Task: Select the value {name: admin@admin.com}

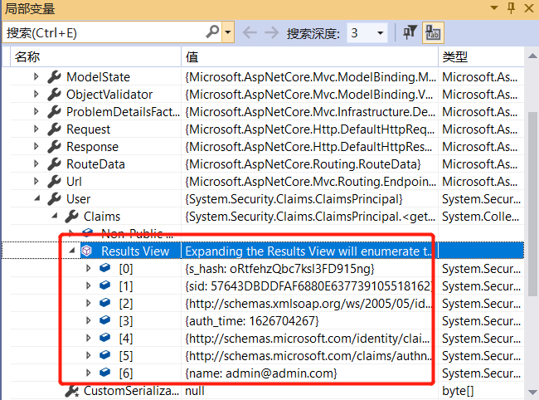Action: tap(261, 373)
